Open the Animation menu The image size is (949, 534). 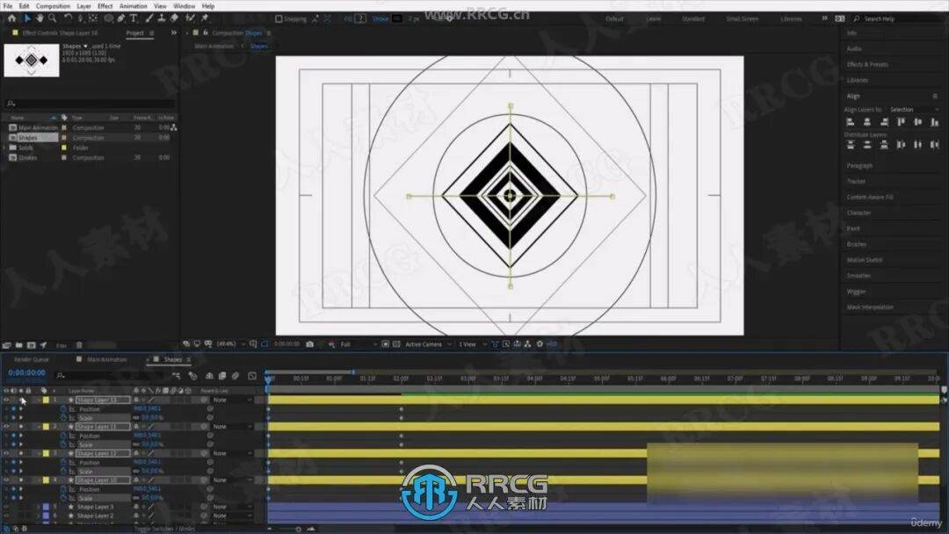pos(133,6)
